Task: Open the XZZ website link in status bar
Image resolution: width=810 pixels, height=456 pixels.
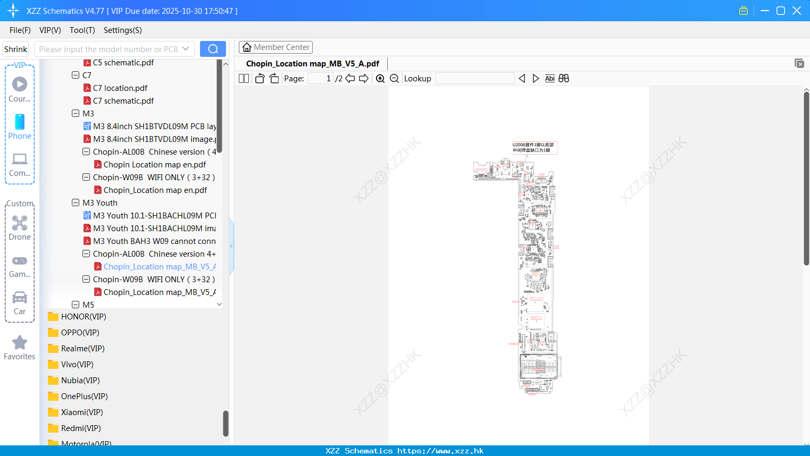Action: coord(440,451)
